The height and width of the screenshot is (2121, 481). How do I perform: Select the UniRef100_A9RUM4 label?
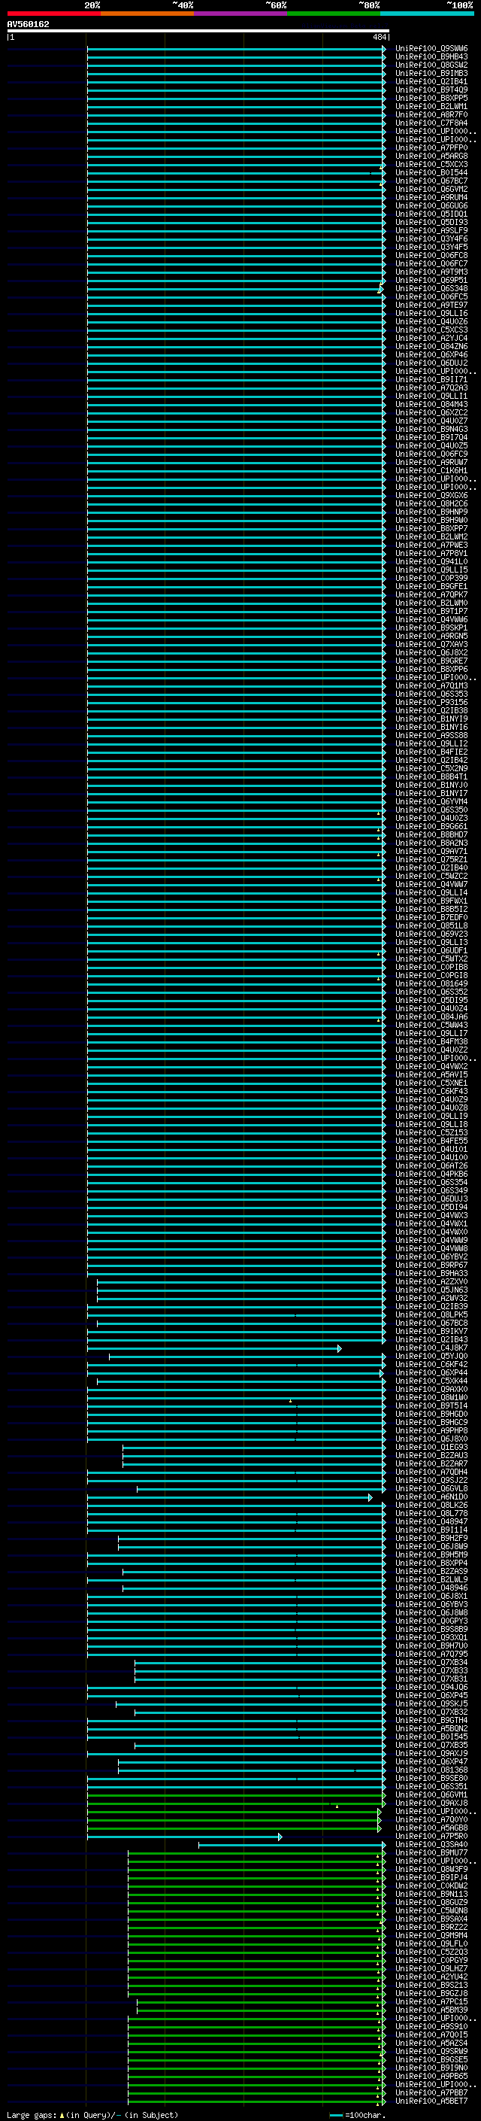[431, 198]
